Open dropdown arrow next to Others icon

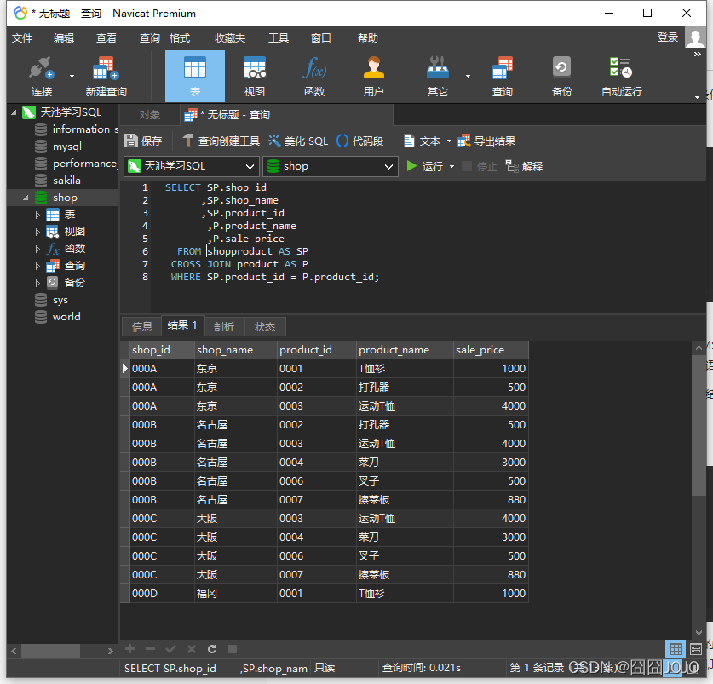coord(468,76)
